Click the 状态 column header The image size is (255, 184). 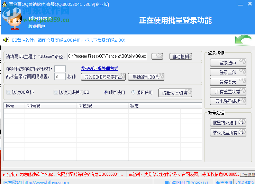point(154,106)
